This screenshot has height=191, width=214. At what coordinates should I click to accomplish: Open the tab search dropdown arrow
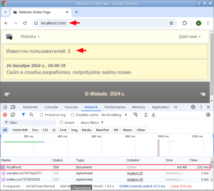(x=5, y=12)
